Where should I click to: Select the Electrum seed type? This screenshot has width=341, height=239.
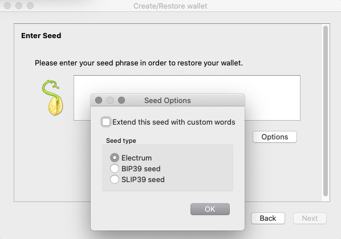click(115, 158)
